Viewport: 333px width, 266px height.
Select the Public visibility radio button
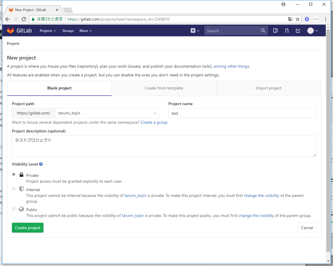(x=14, y=209)
